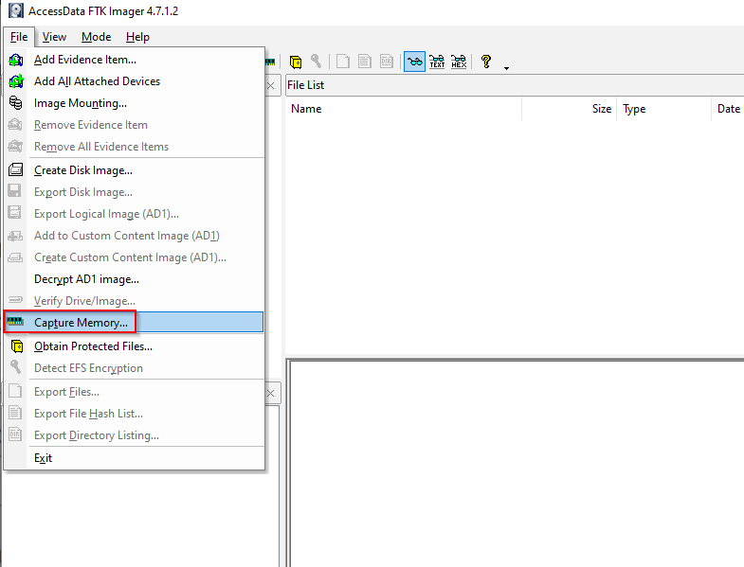
Task: Sort file list by Size column
Action: (569, 109)
